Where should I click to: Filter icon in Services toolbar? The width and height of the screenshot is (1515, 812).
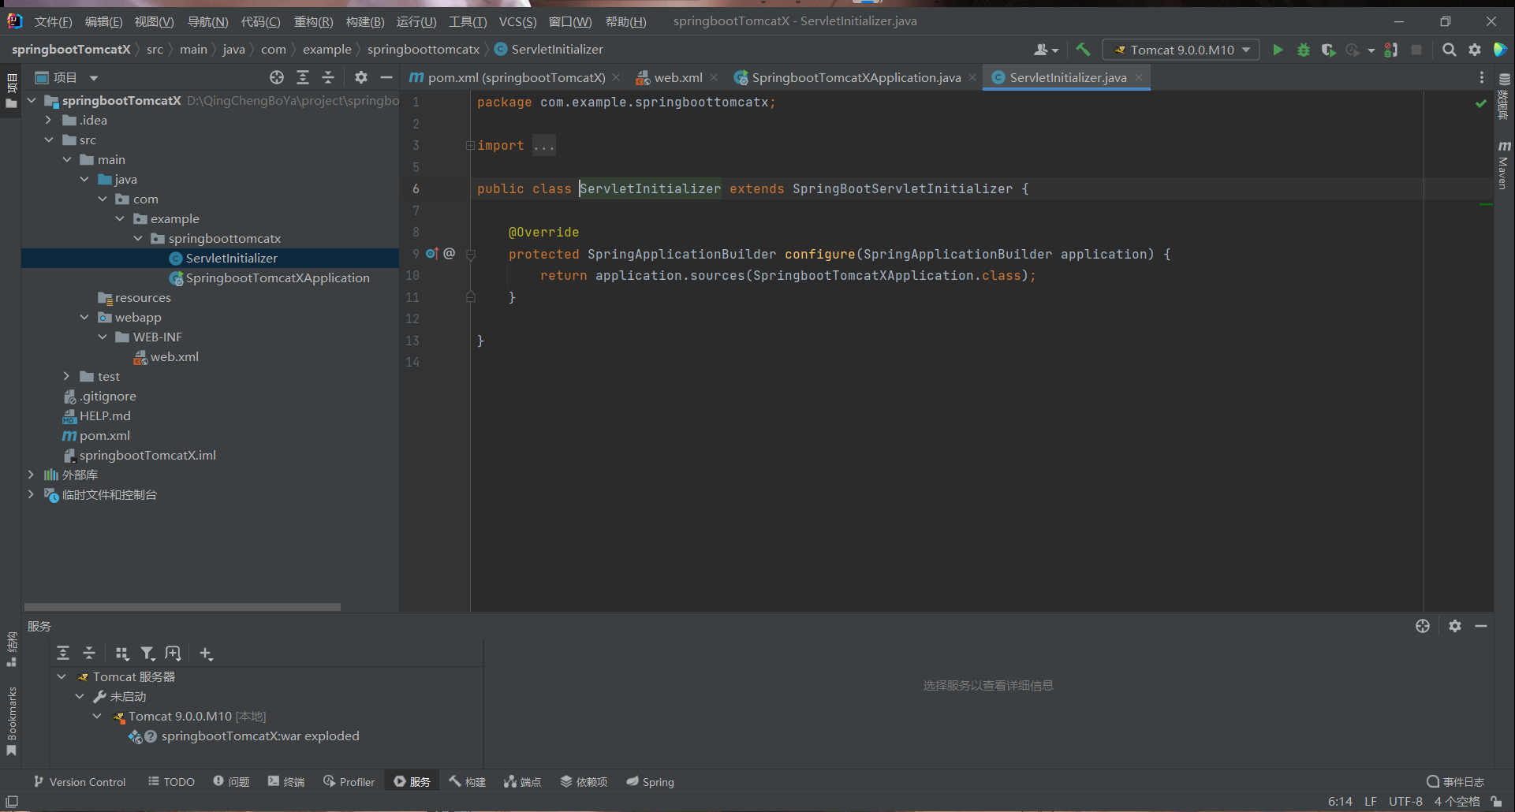click(x=147, y=653)
